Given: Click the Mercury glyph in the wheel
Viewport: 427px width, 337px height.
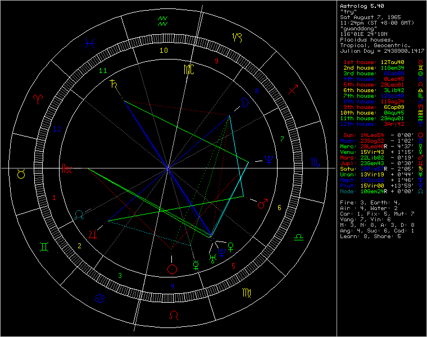Looking at the screenshot, I should [x=196, y=265].
